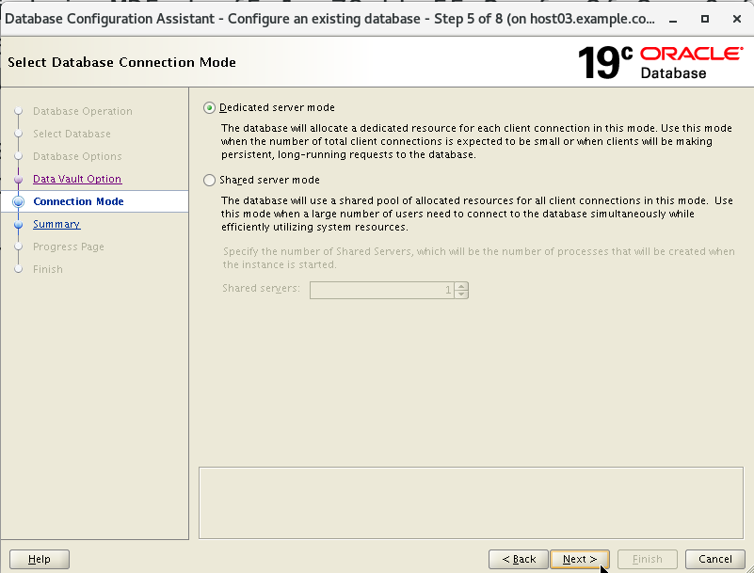Click the Data Vault Option step bullet
The height and width of the screenshot is (573, 754).
[18, 180]
